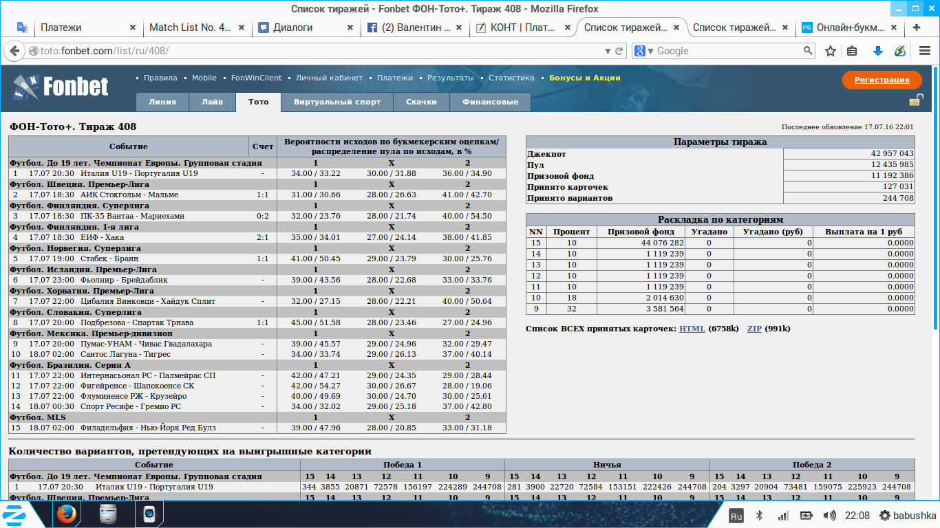Screen dimensions: 940x528
Task: Click the battery tray icon
Action: (807, 516)
